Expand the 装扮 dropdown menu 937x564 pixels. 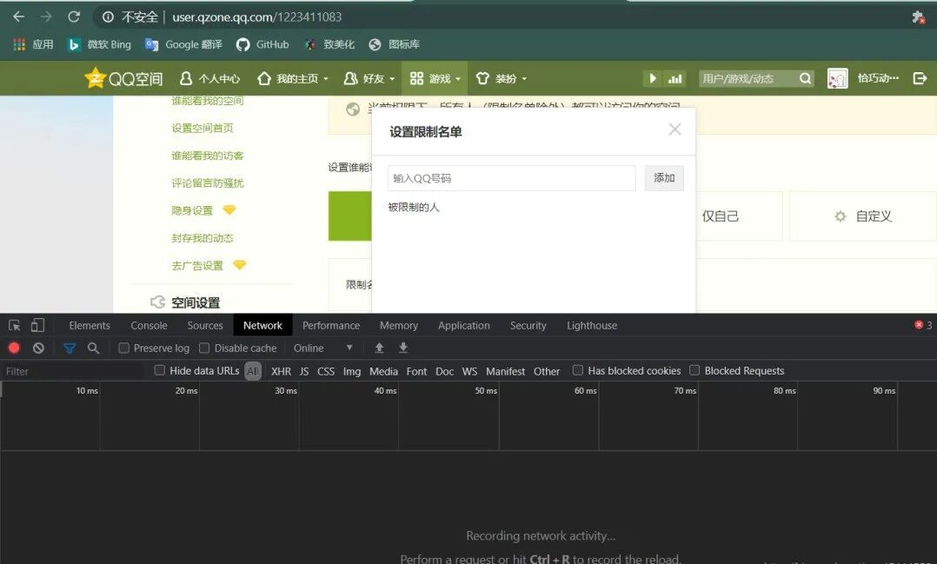point(502,78)
